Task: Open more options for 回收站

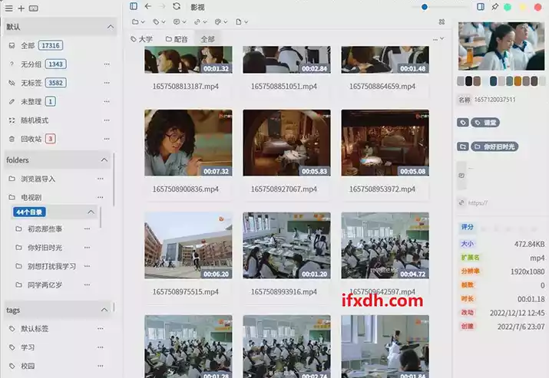Action: pos(107,139)
